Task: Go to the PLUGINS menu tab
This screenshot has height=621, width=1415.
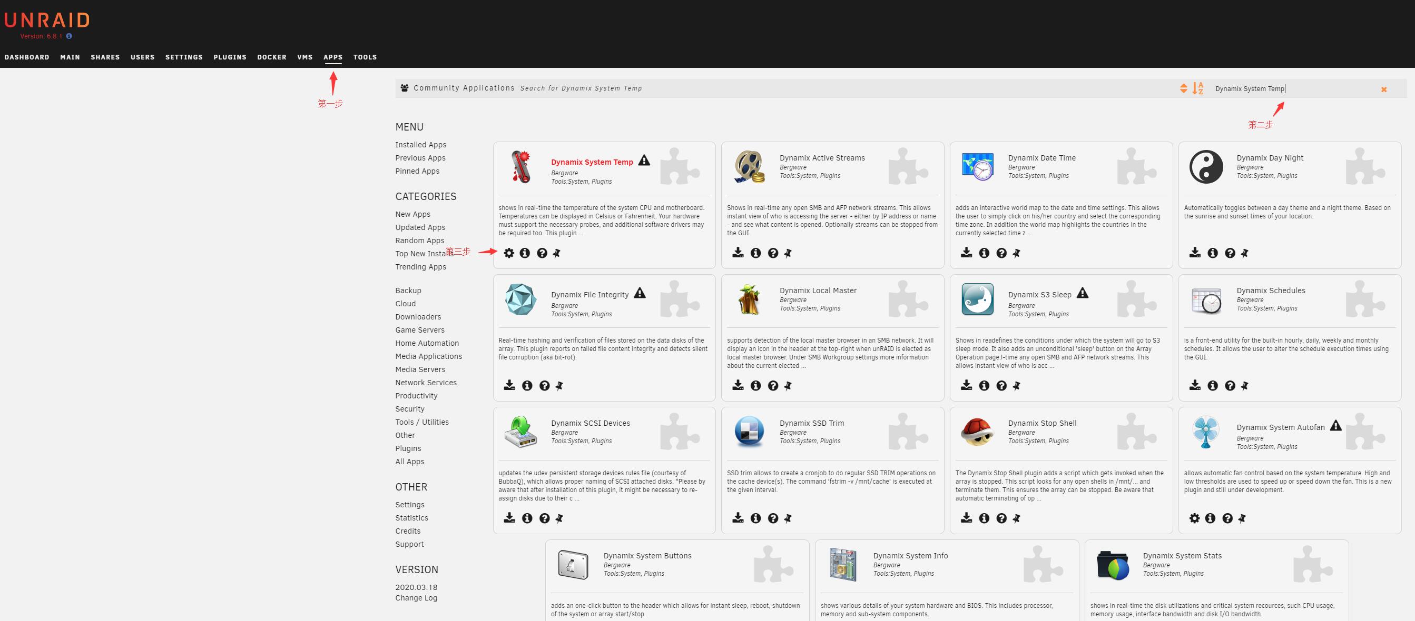Action: click(230, 57)
